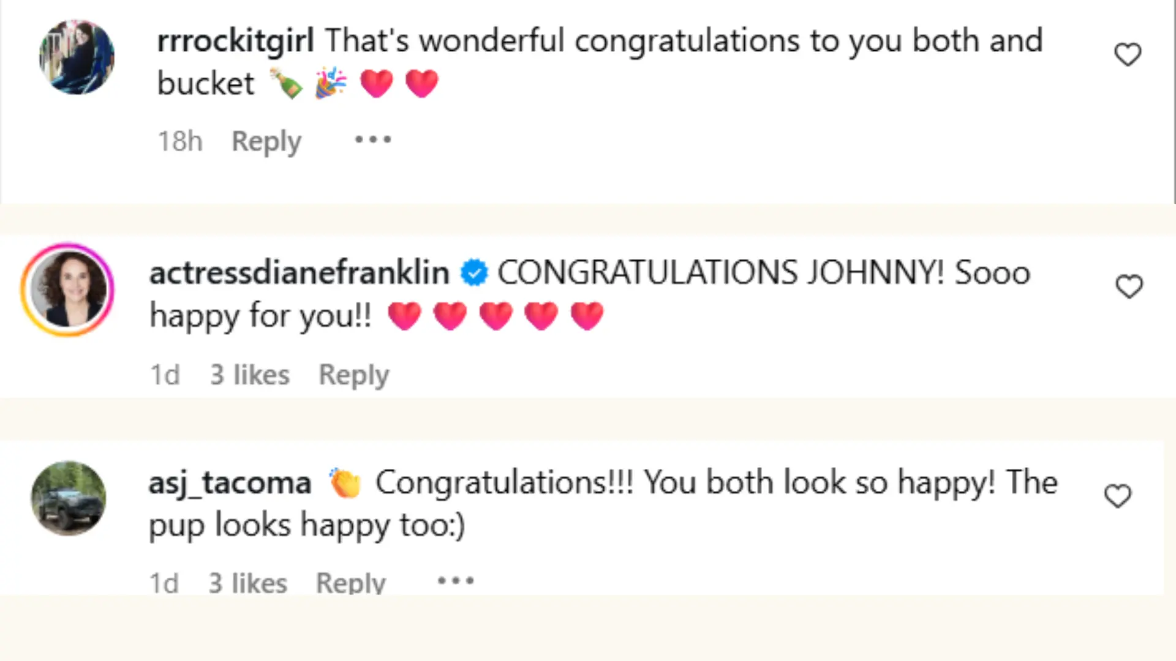
Task: Like asj_tacoma's comment with the heart icon
Action: click(1119, 496)
